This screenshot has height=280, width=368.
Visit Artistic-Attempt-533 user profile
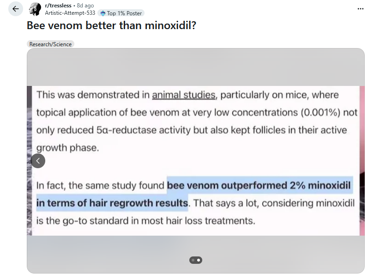(x=70, y=13)
